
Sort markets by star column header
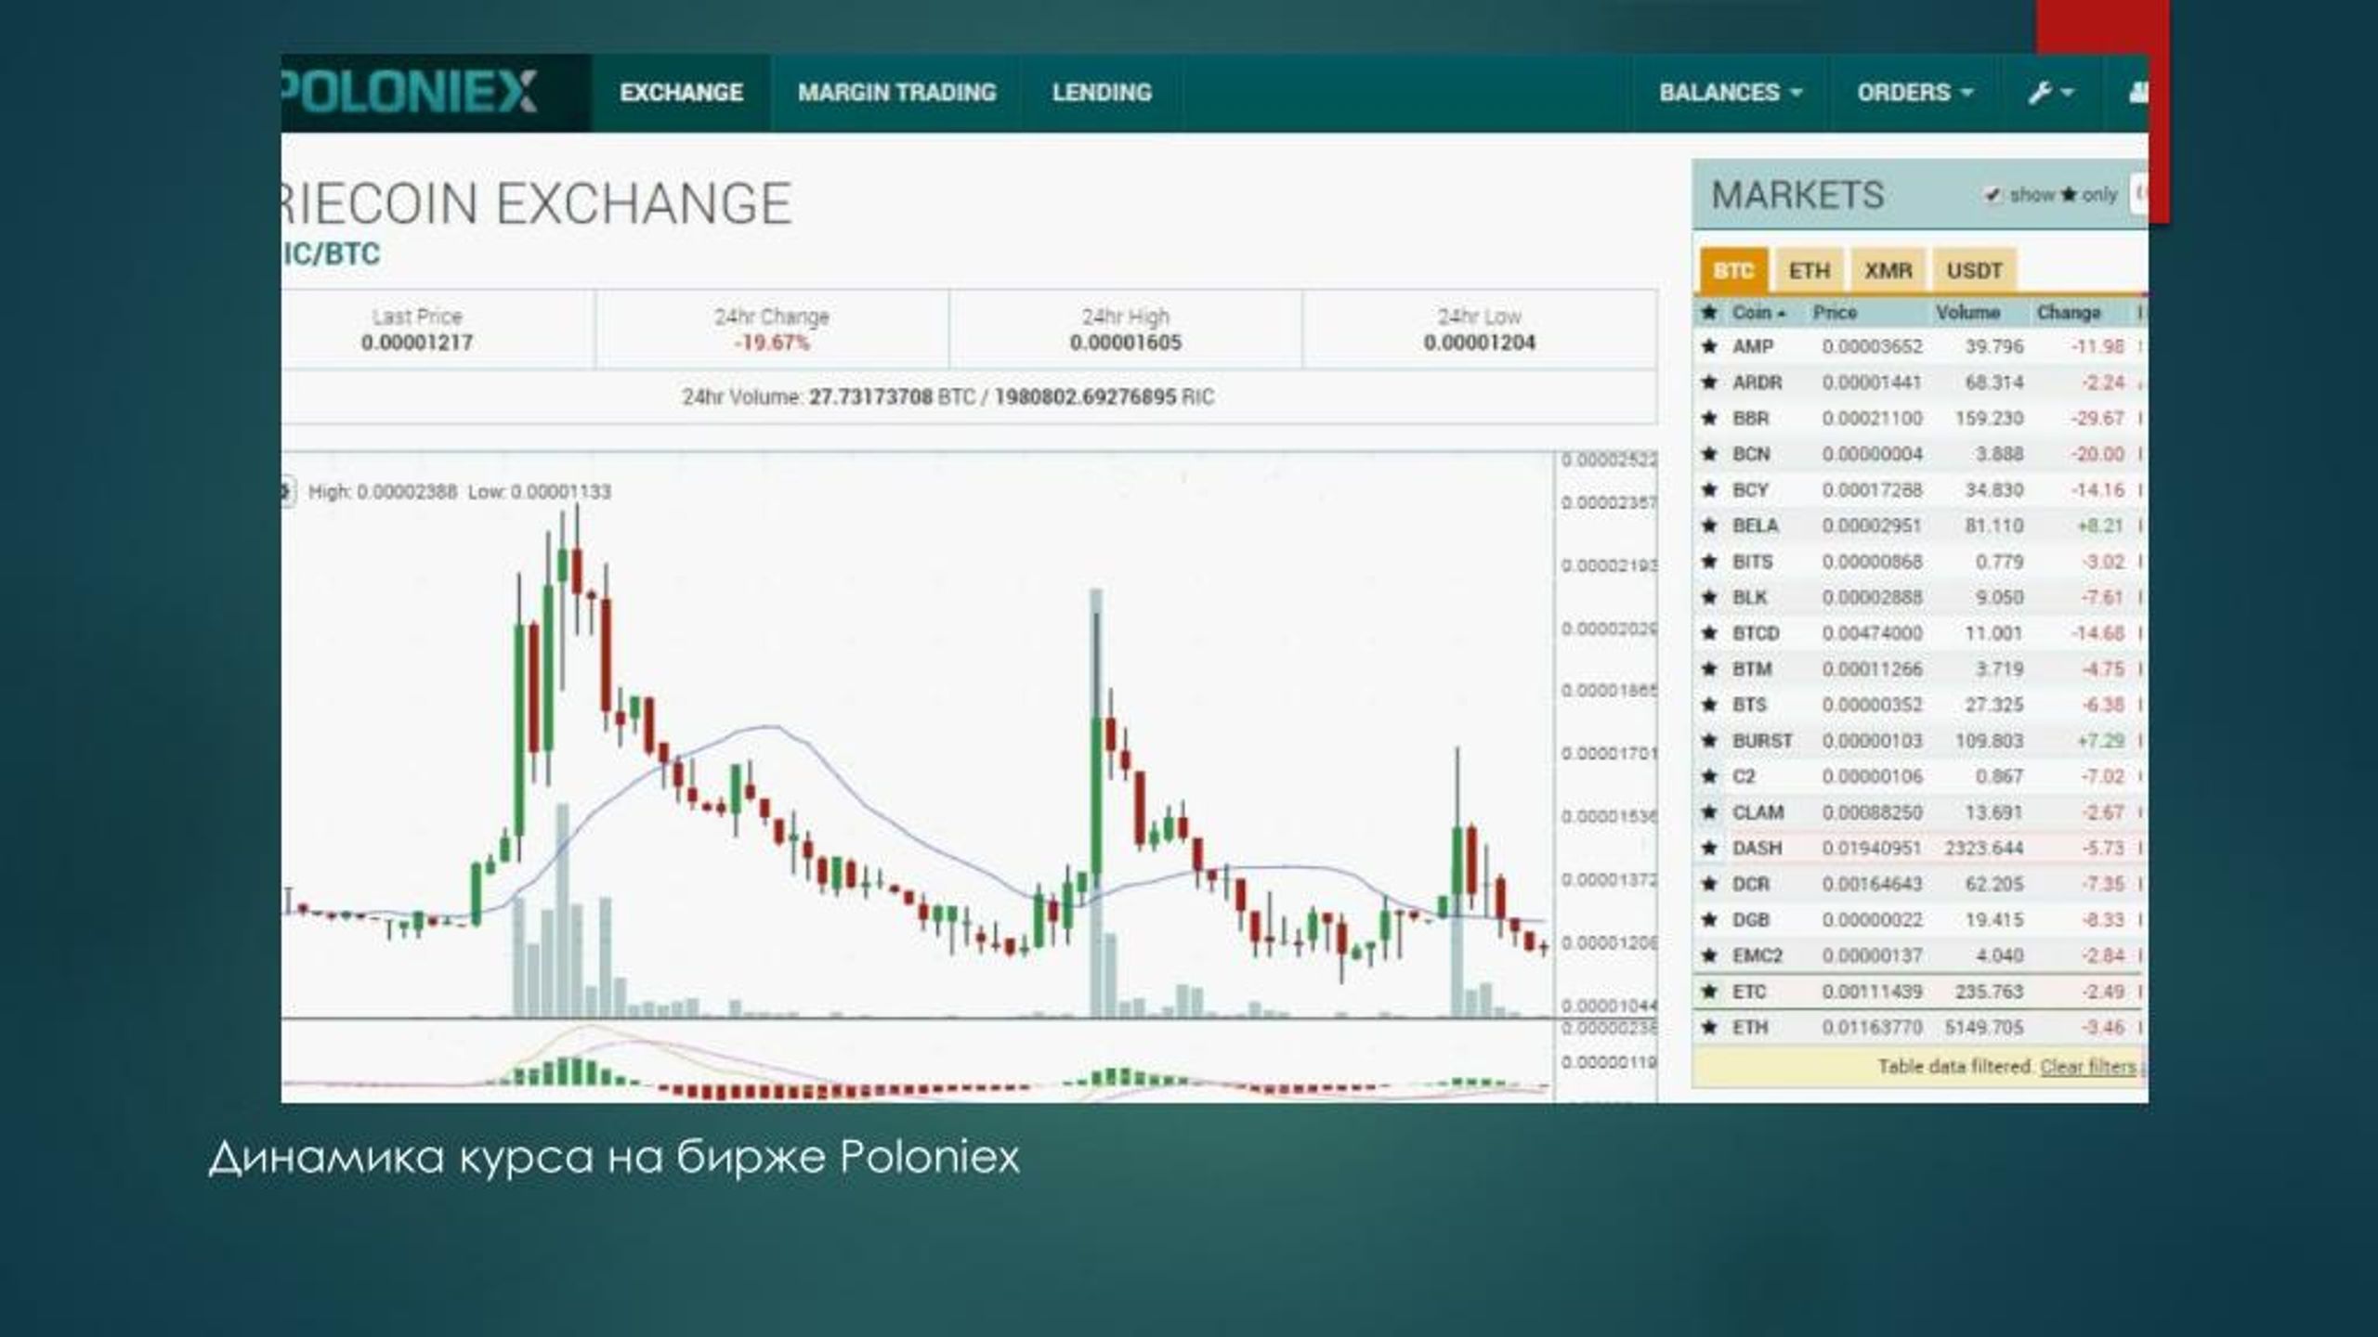(x=1709, y=313)
